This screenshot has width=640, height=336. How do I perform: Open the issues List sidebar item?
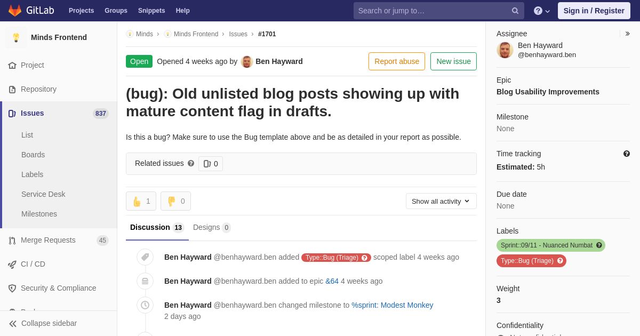point(27,135)
